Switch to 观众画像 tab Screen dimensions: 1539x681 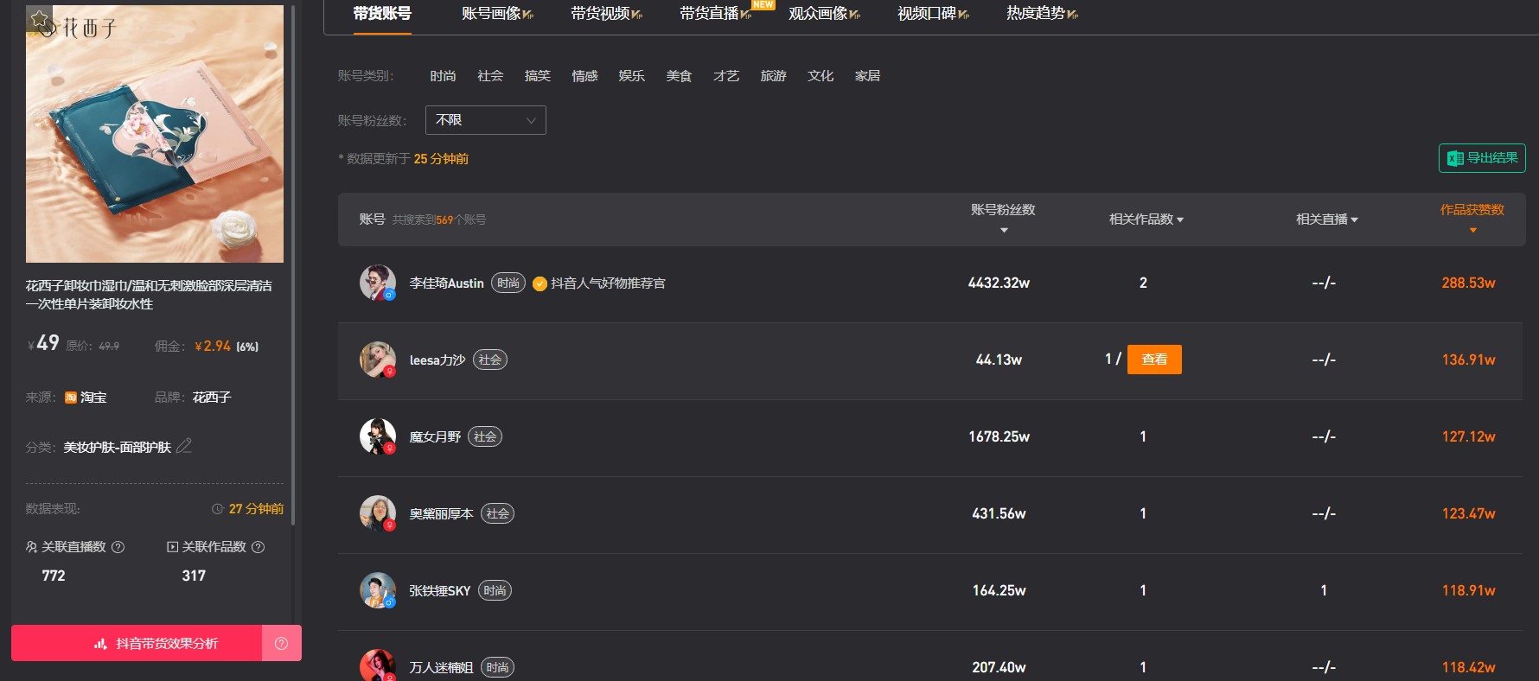click(824, 13)
